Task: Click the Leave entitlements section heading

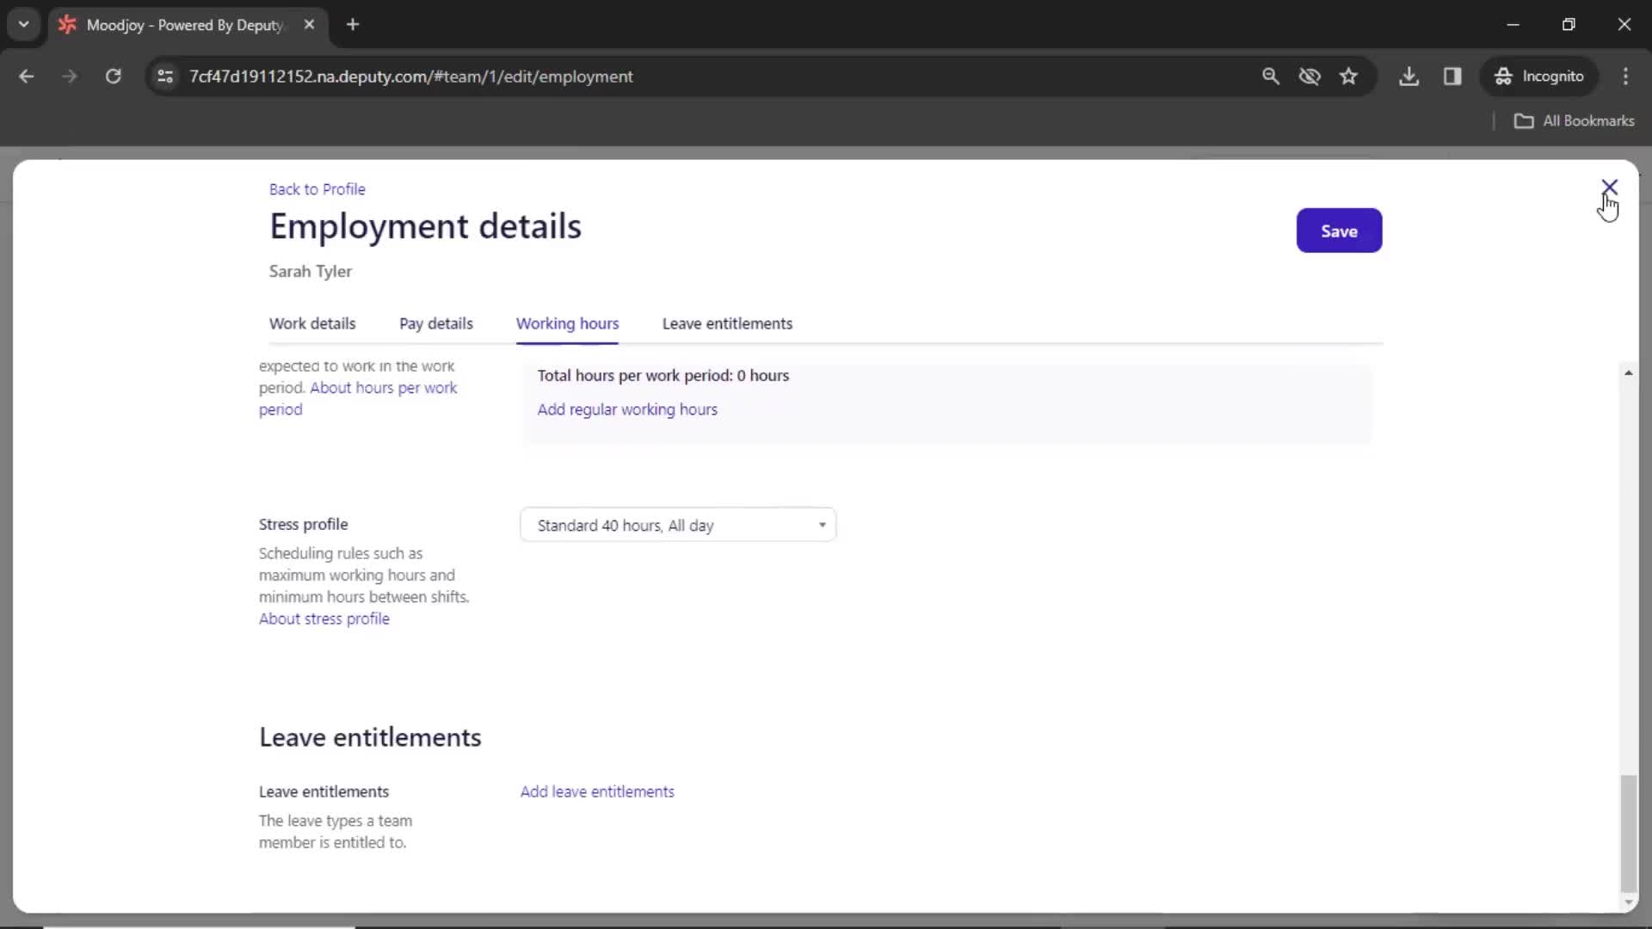Action: coord(370,737)
